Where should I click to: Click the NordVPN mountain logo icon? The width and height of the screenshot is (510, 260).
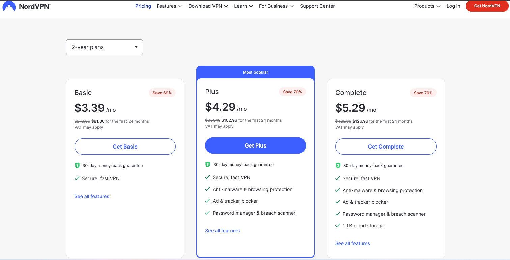point(9,6)
